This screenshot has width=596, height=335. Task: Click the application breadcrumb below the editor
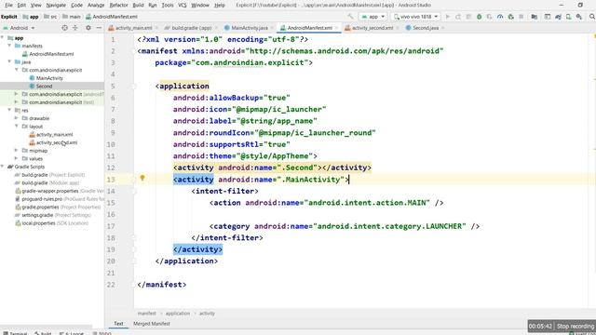click(178, 314)
